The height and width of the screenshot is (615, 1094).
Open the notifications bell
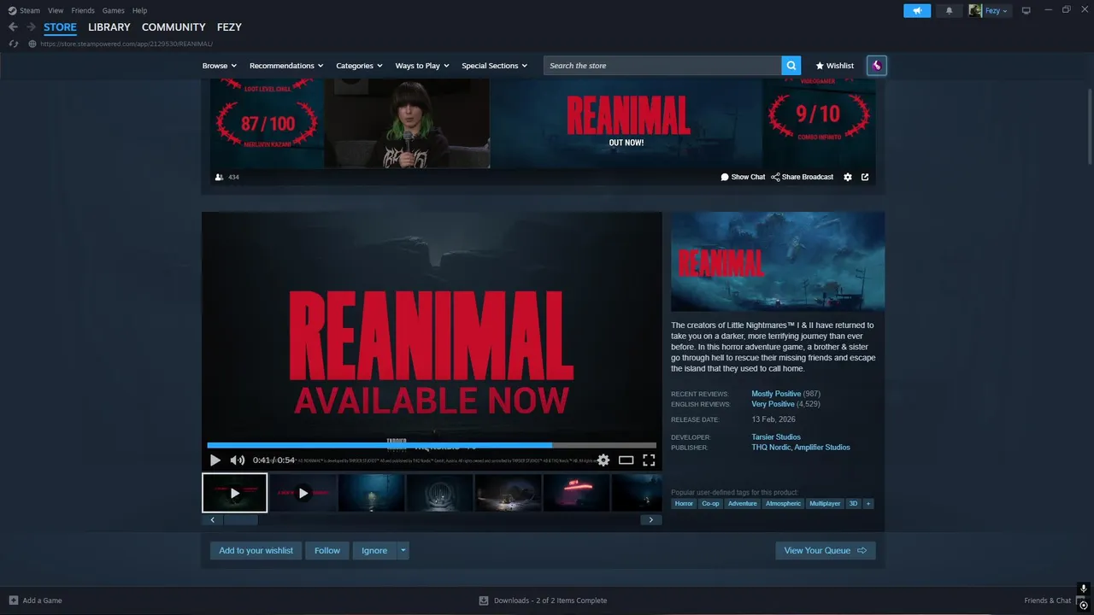(949, 10)
